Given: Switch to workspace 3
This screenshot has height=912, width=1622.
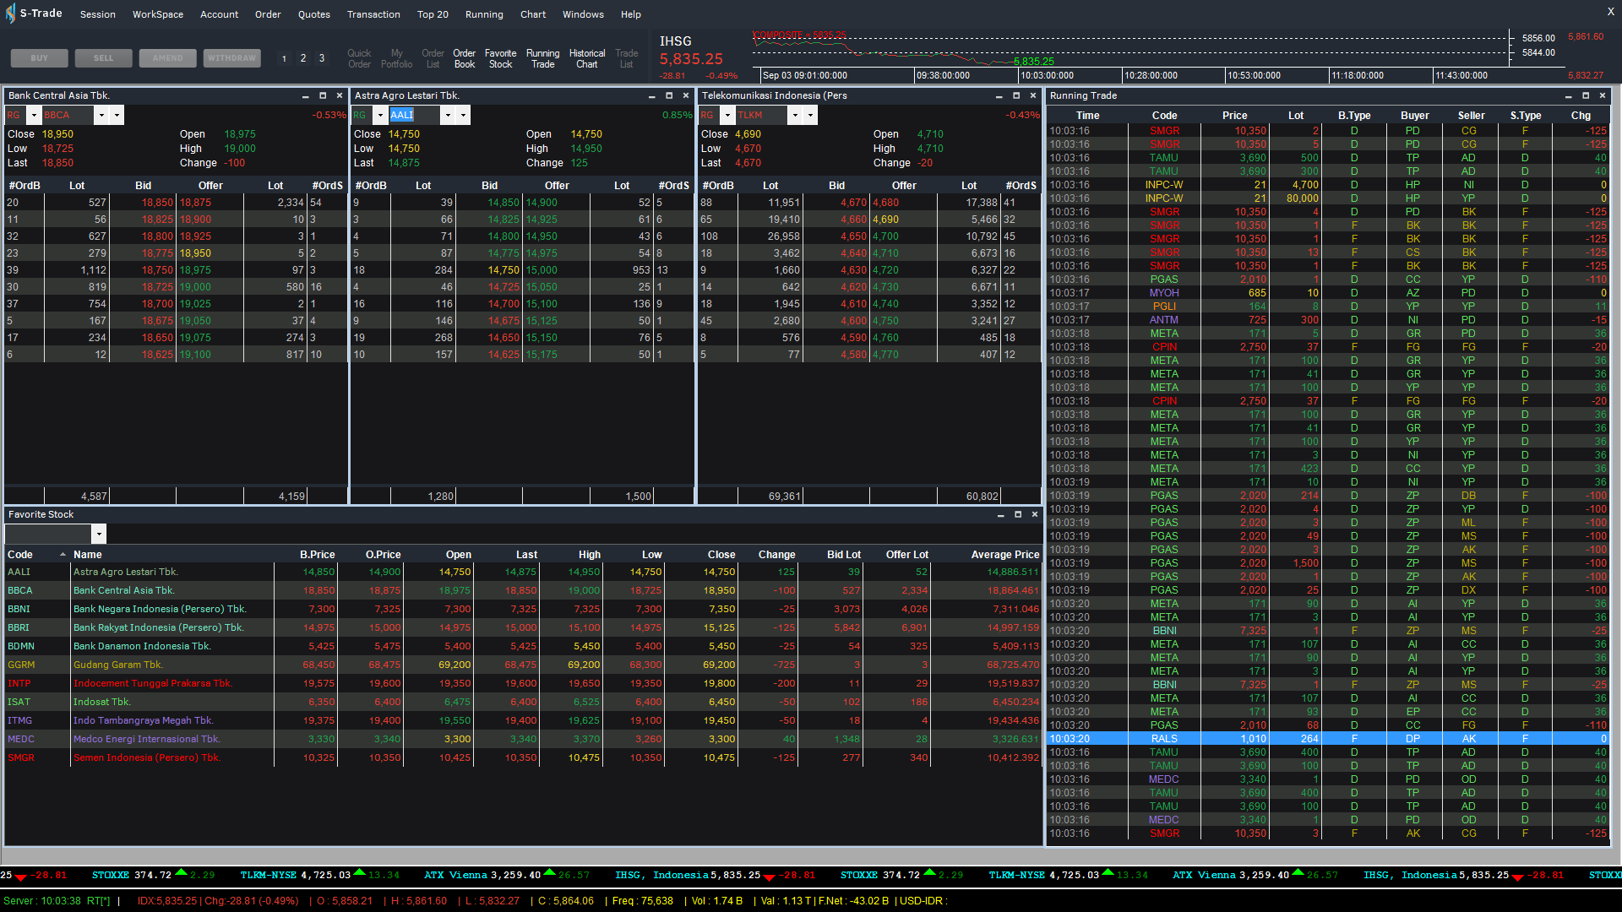Looking at the screenshot, I should (322, 58).
